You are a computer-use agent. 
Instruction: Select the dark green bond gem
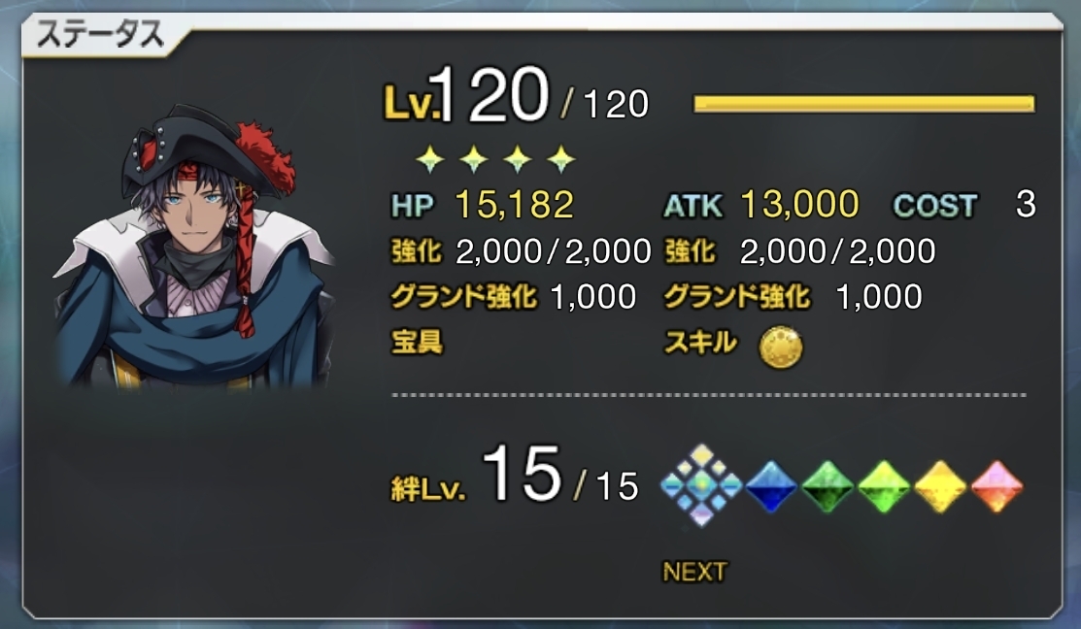click(828, 486)
